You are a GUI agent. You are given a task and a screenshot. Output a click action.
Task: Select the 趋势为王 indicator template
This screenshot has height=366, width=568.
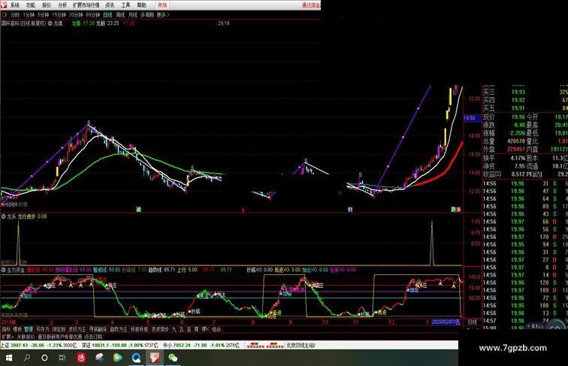[x=119, y=329]
